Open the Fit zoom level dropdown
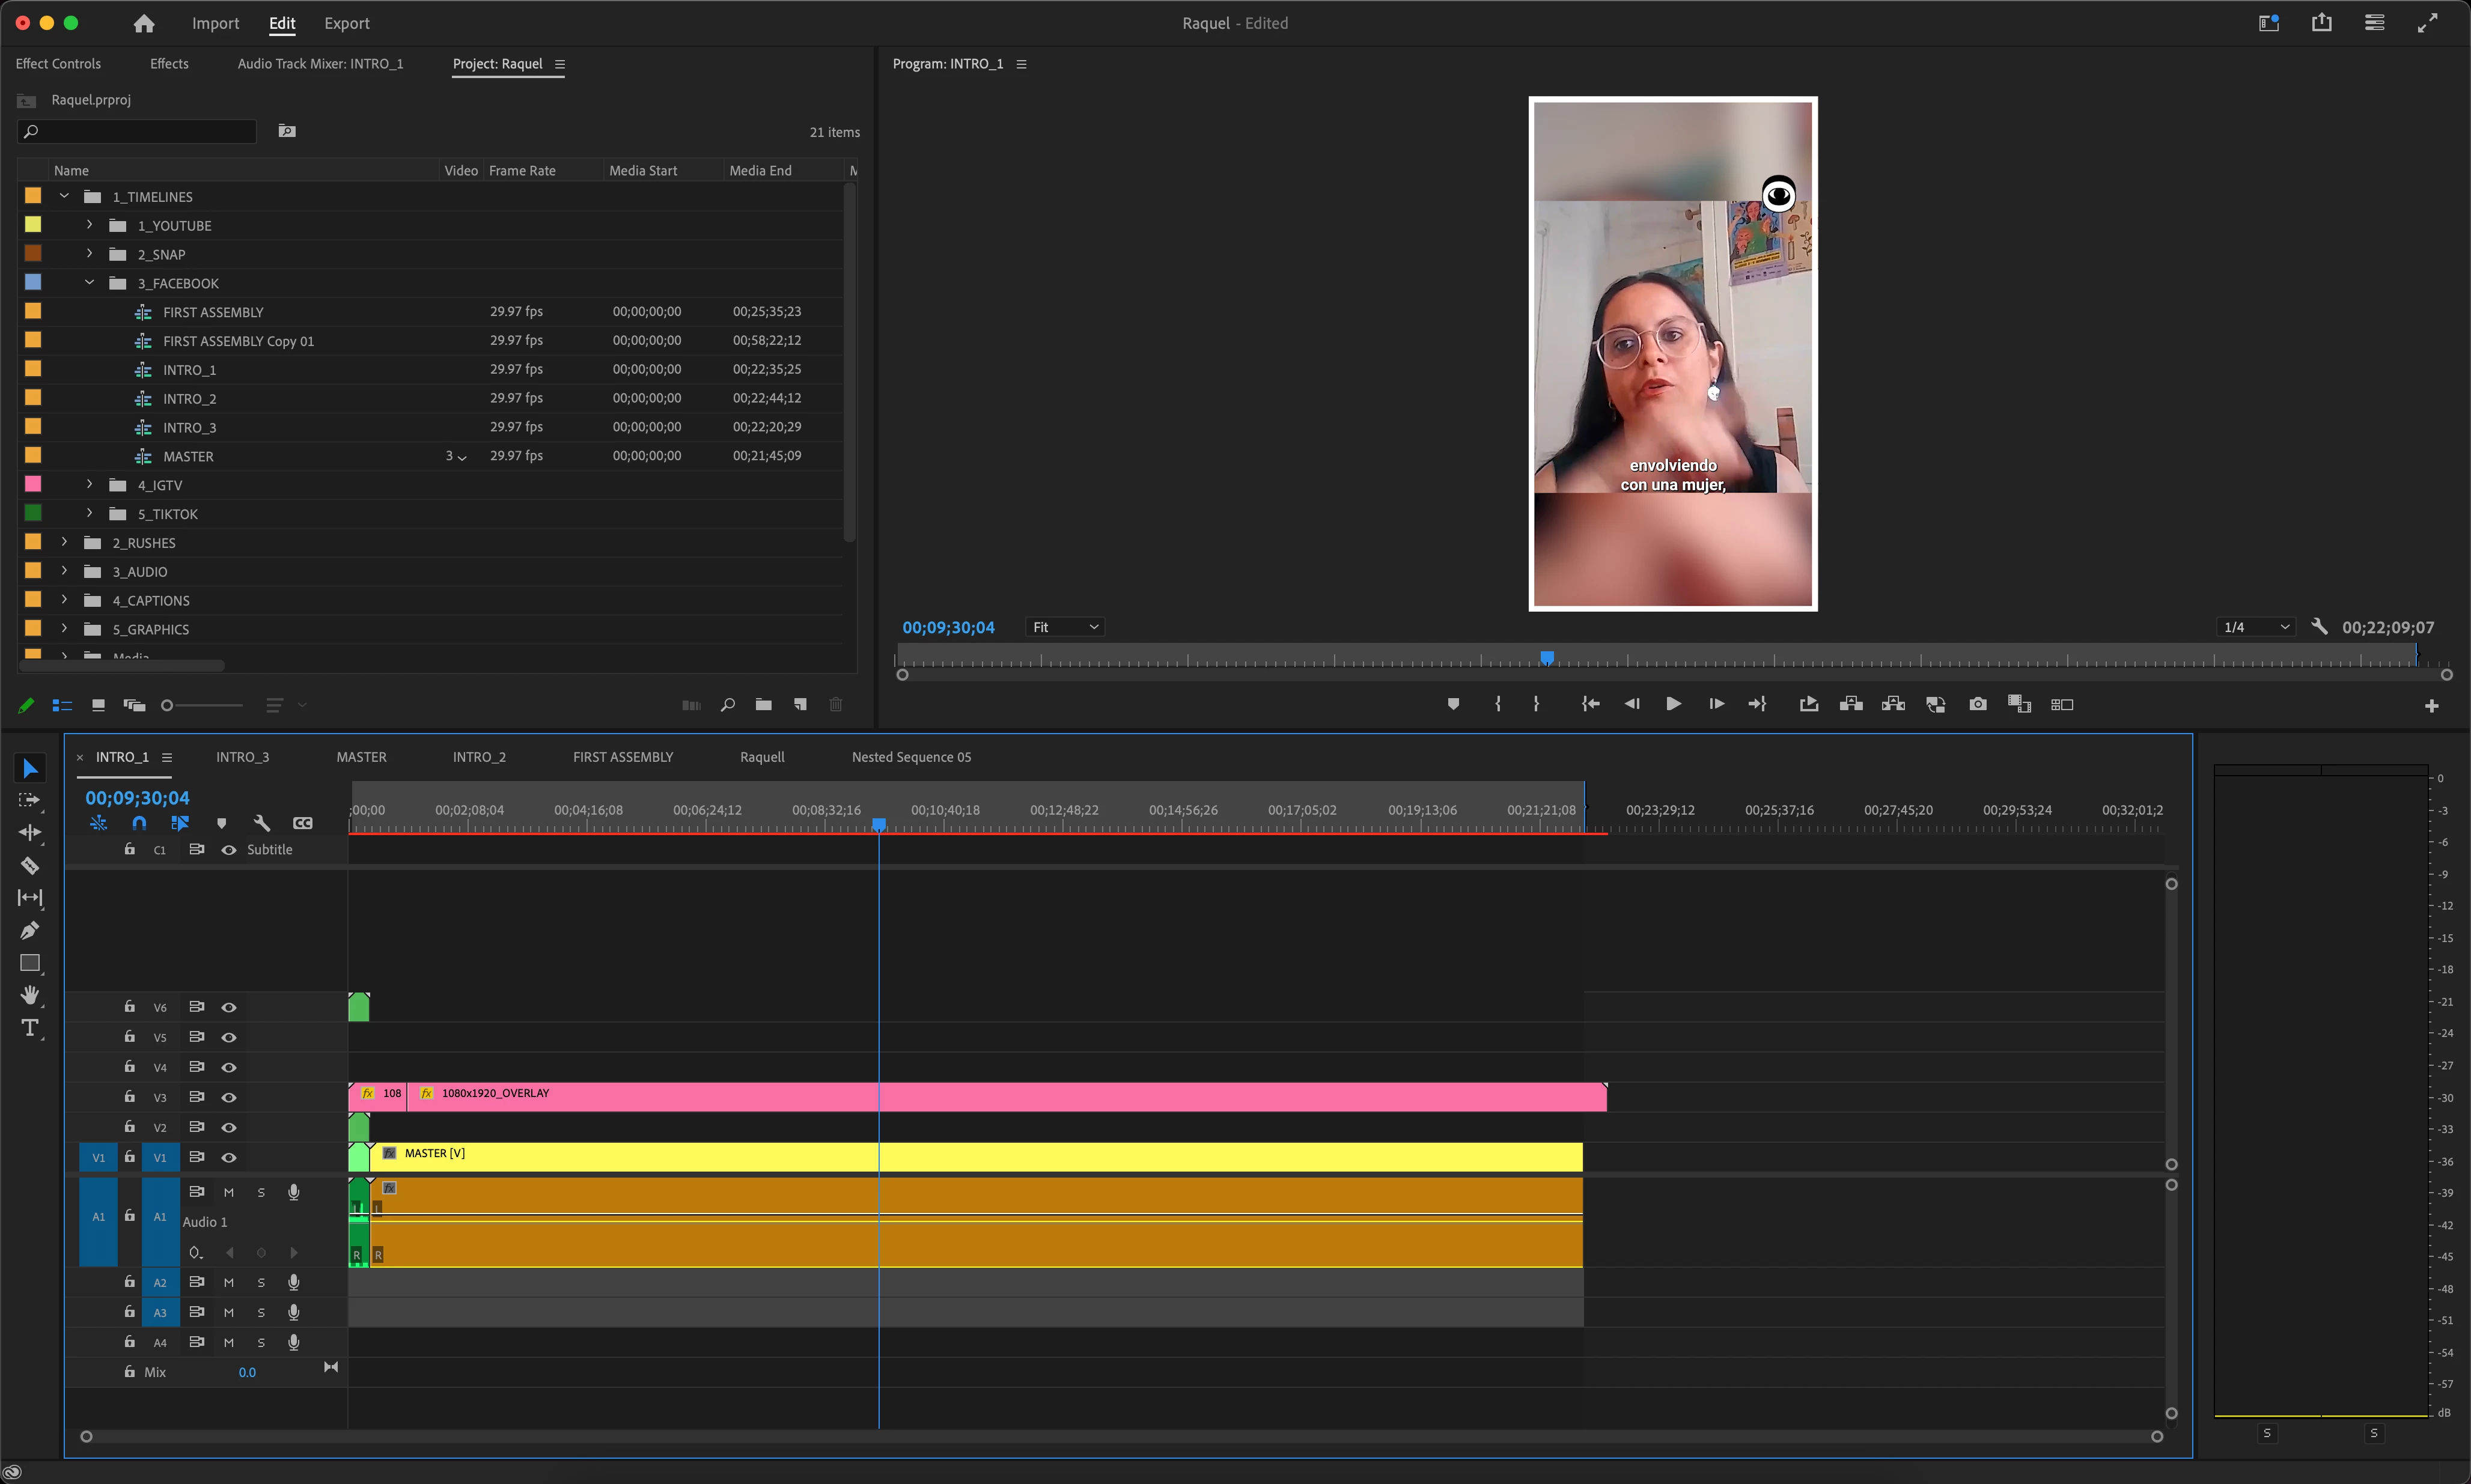 (1065, 627)
